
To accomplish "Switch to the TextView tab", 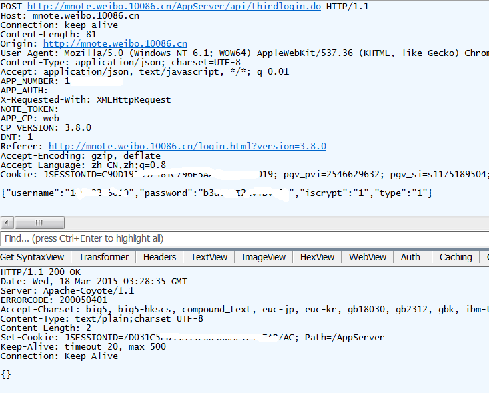I will (209, 257).
